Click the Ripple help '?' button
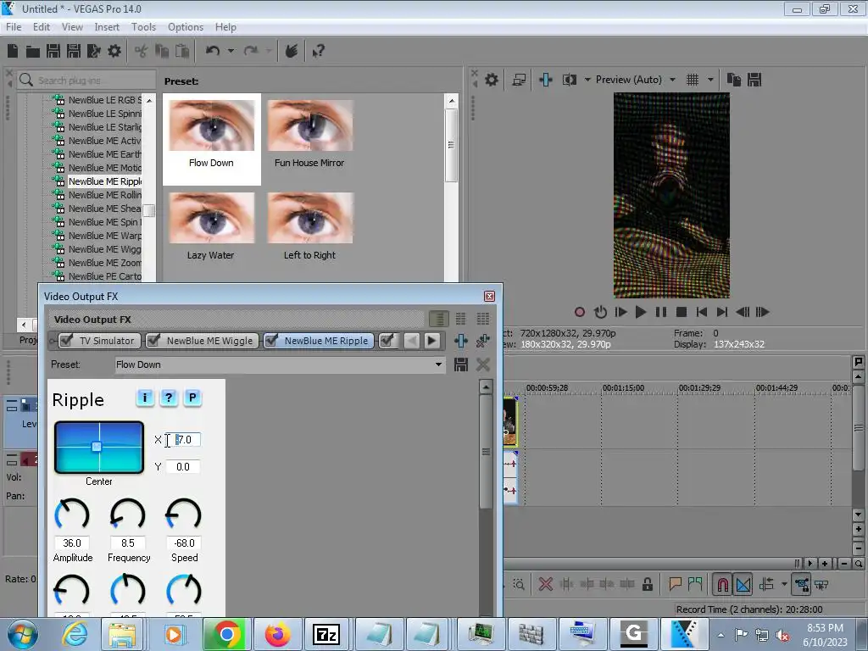 tap(169, 398)
